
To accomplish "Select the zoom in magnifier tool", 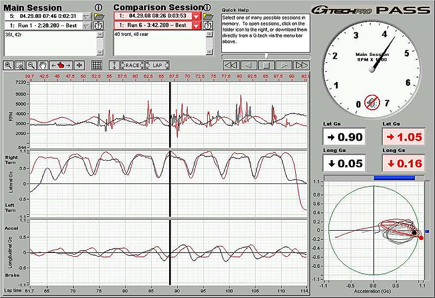I will [8, 65].
